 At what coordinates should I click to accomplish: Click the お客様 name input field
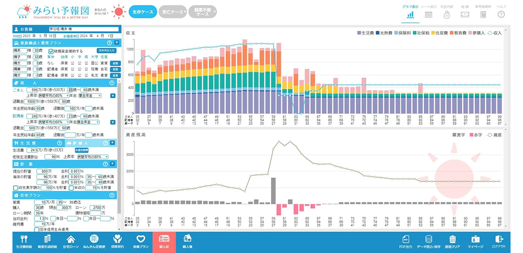coord(83,29)
